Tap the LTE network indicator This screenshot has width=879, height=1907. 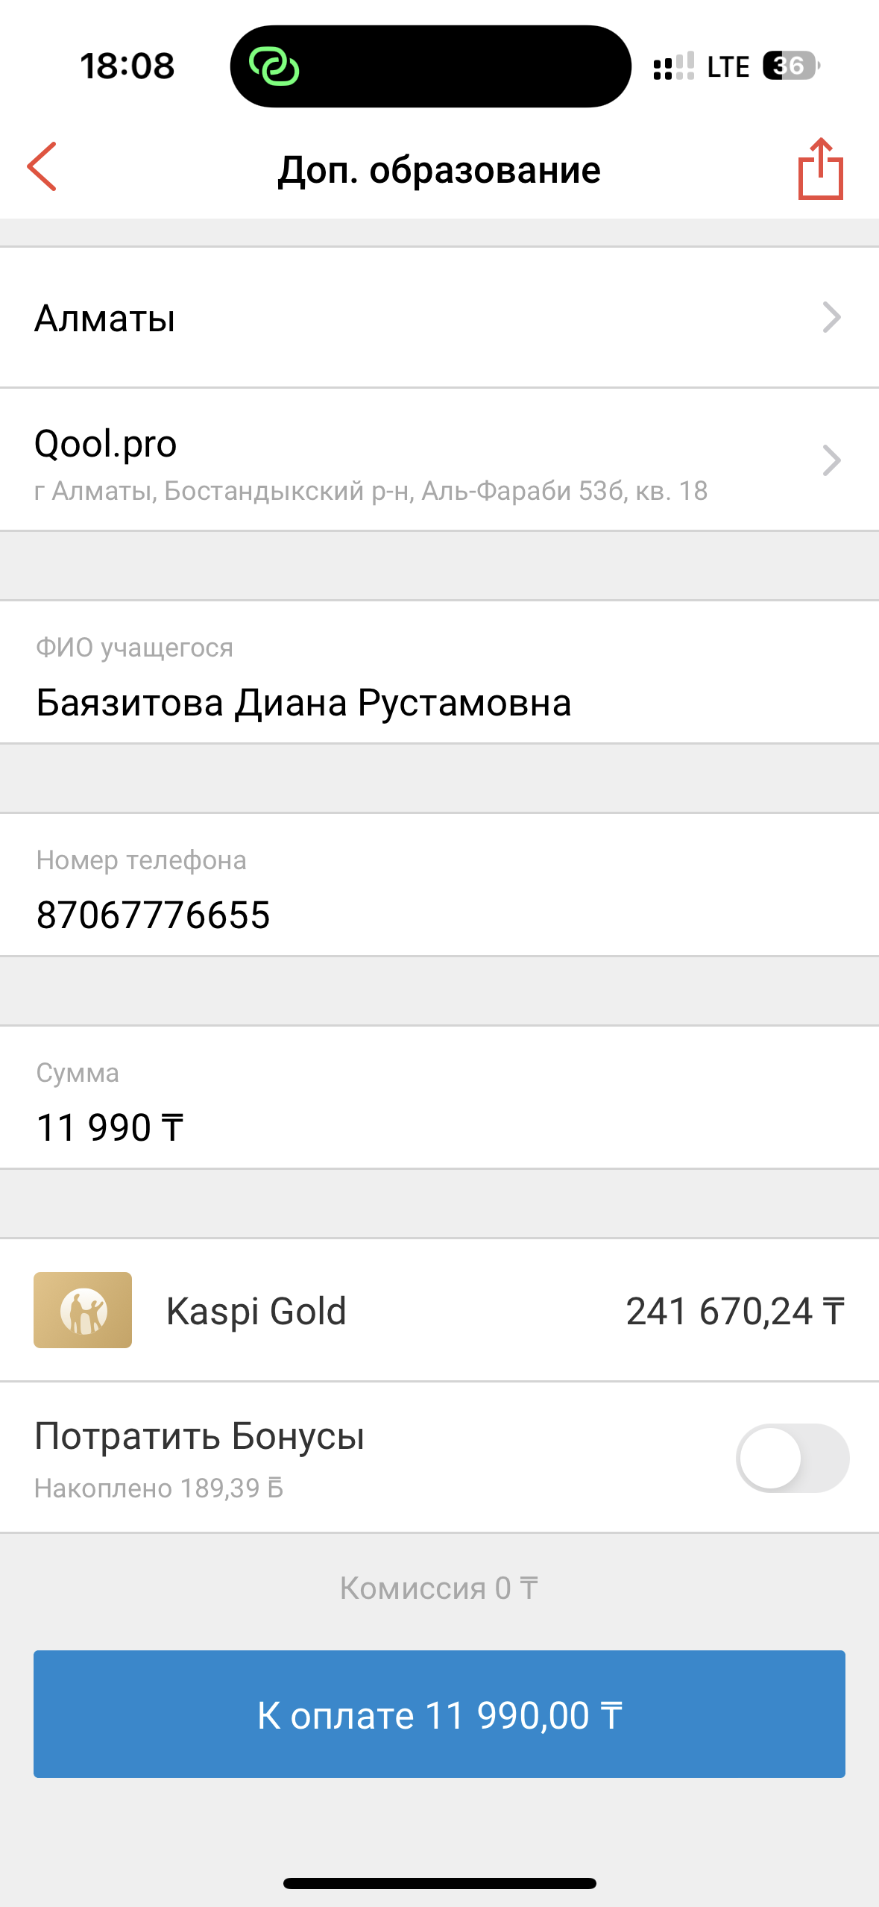tap(728, 67)
